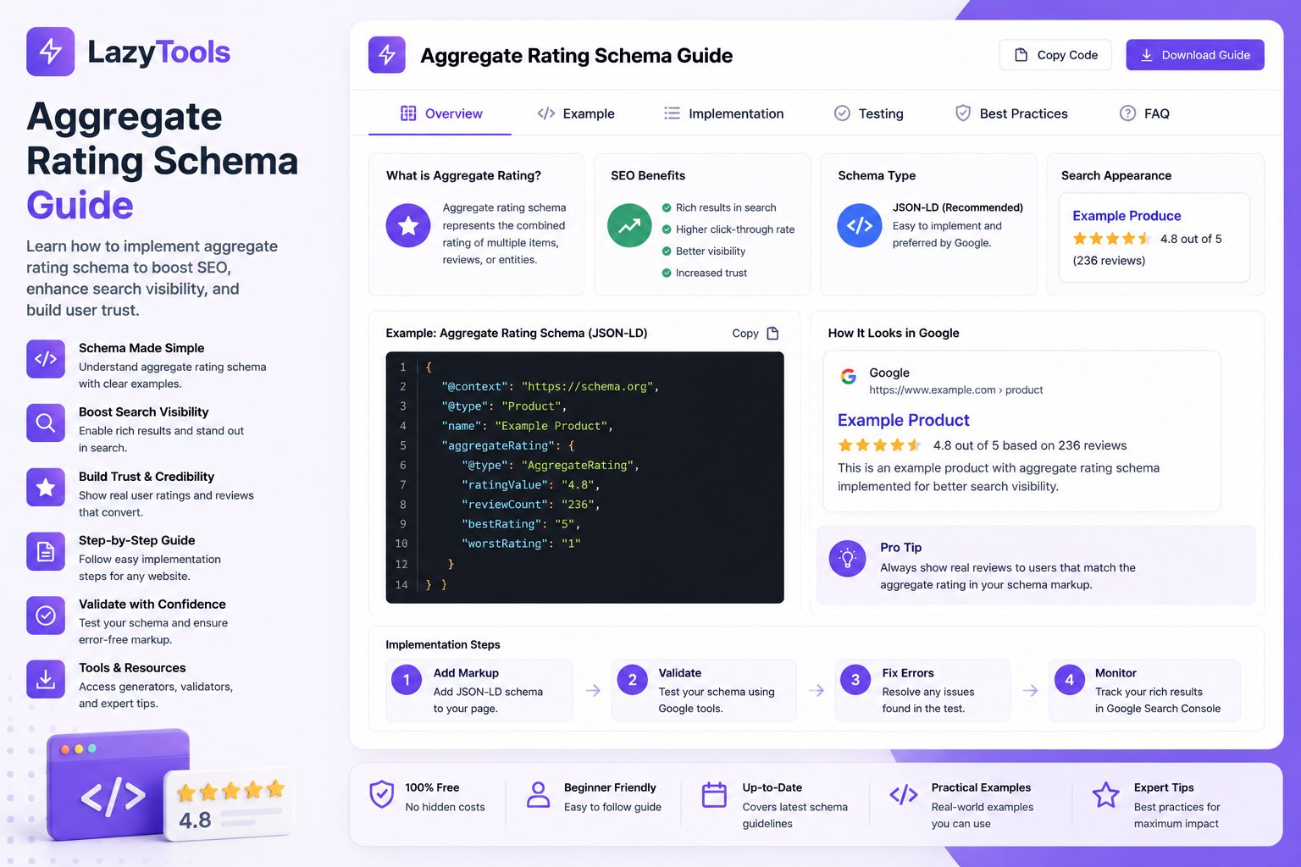This screenshot has width=1301, height=867.
Task: Click the blue code icon in Schema Type
Action: coord(860,225)
